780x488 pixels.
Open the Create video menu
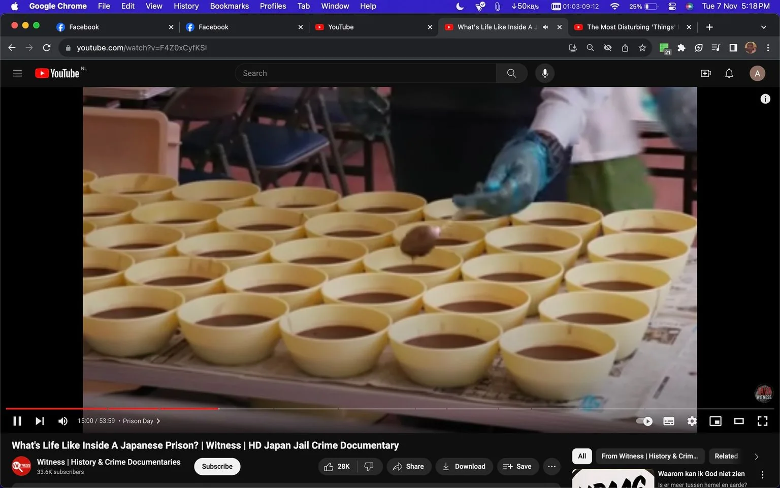pos(706,73)
